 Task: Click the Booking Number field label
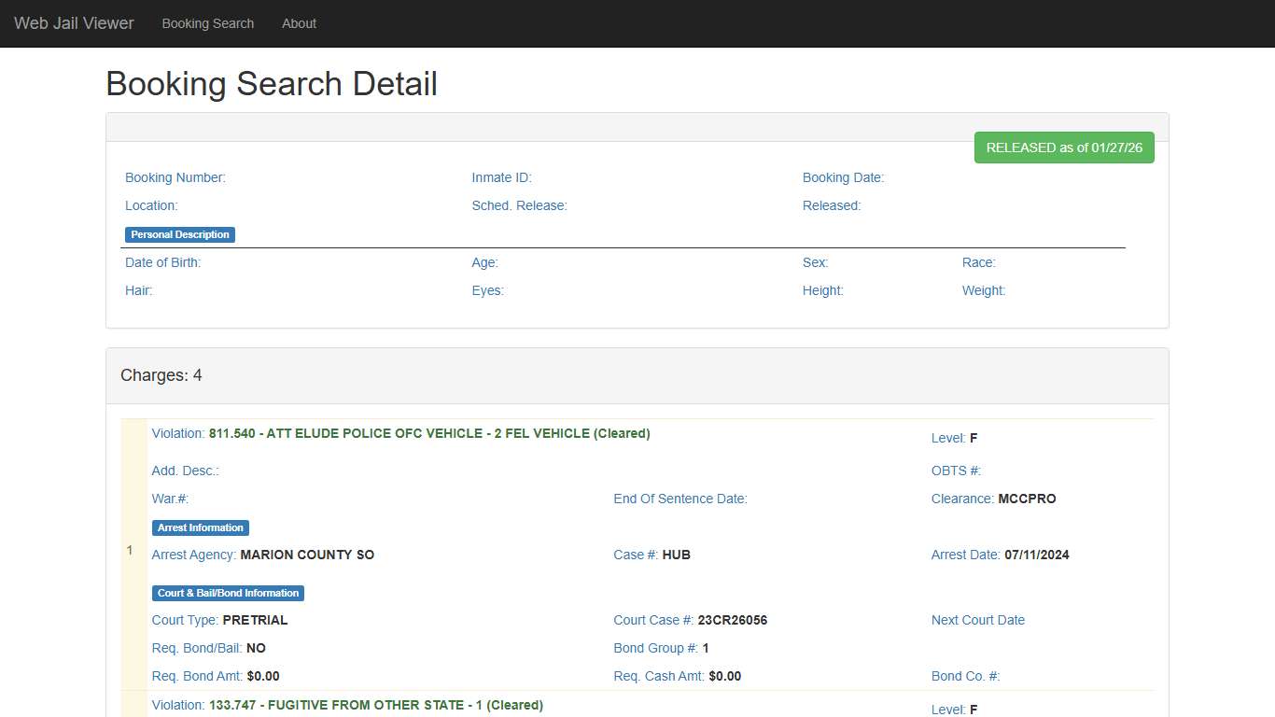[x=175, y=177]
